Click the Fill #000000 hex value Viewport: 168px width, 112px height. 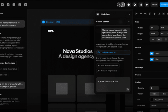[x=159, y=100]
